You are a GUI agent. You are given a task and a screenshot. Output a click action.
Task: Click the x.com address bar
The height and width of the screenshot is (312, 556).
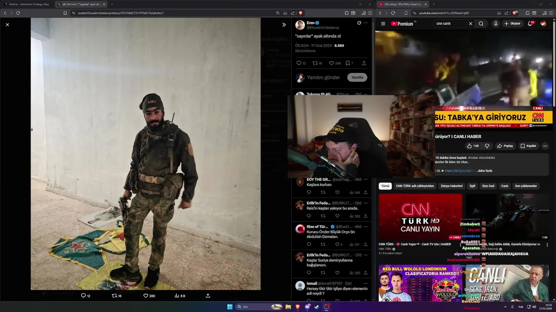[174, 13]
